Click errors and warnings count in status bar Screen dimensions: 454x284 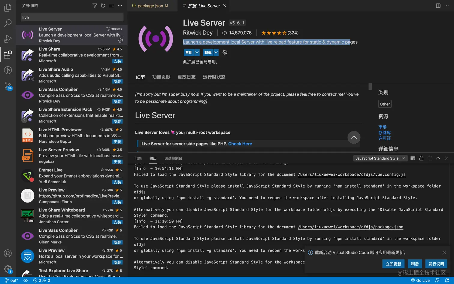[x=42, y=280]
